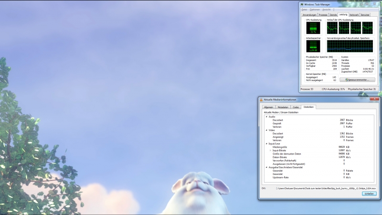382x215 pixels.
Task: Click the Insgesamt physical memory value
Action: (x=334, y=60)
